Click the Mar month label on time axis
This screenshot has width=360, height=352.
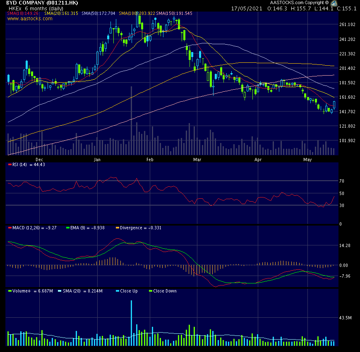(197, 159)
